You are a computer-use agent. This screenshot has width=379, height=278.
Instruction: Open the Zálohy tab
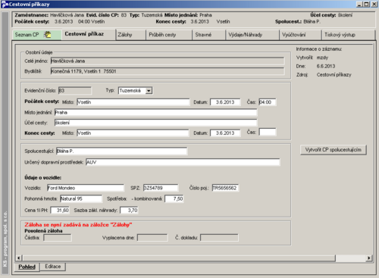131,35
